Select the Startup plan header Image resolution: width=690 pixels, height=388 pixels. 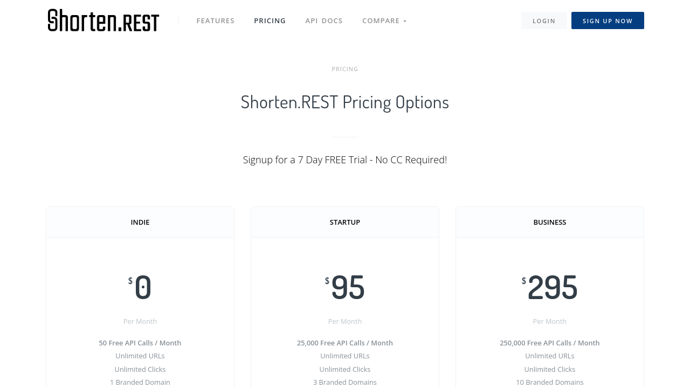click(345, 222)
